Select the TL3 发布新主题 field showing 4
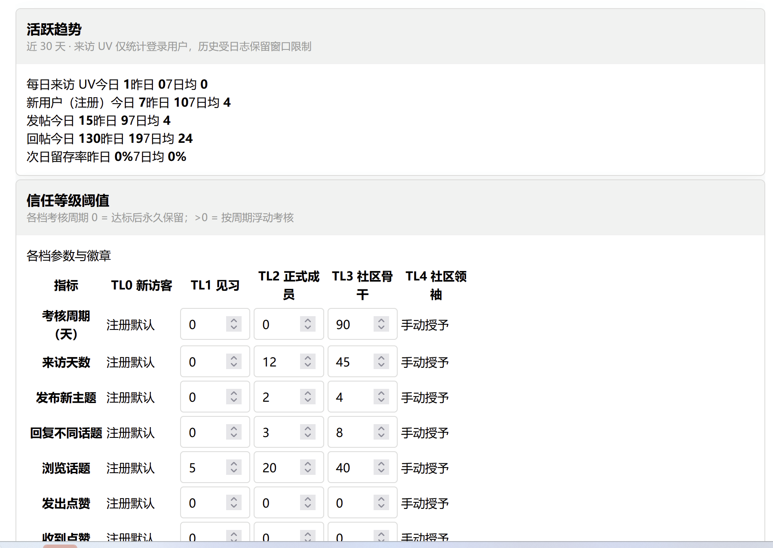 362,397
